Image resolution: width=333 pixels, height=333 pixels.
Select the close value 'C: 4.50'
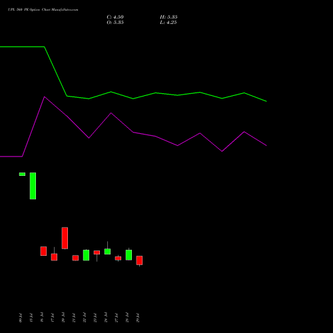[115, 17]
